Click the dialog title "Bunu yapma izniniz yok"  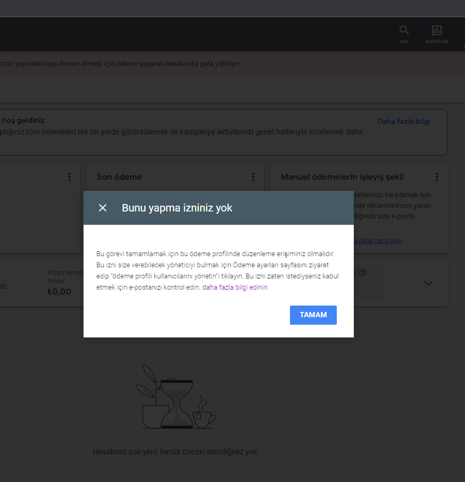click(x=177, y=208)
